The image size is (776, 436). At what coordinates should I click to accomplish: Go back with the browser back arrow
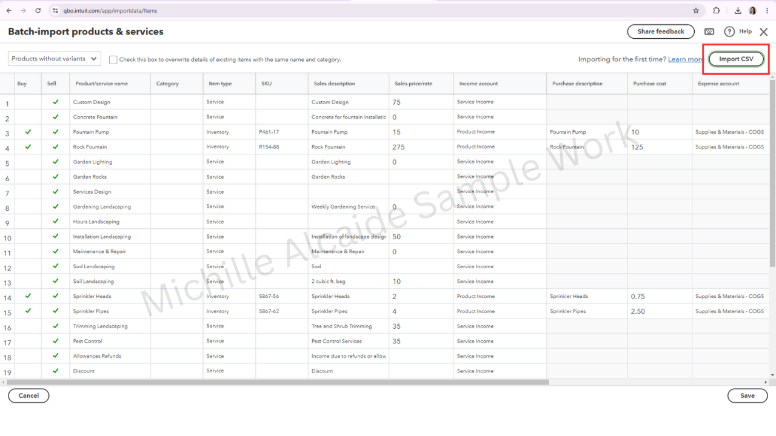click(8, 11)
